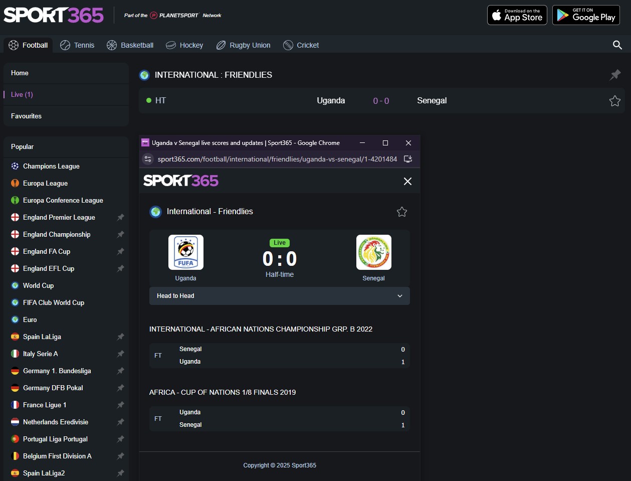Pin England Premier League
The height and width of the screenshot is (481, 631).
(x=120, y=217)
